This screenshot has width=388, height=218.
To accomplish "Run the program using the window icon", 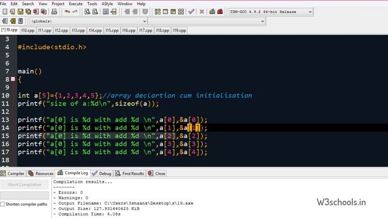I will click(x=166, y=12).
